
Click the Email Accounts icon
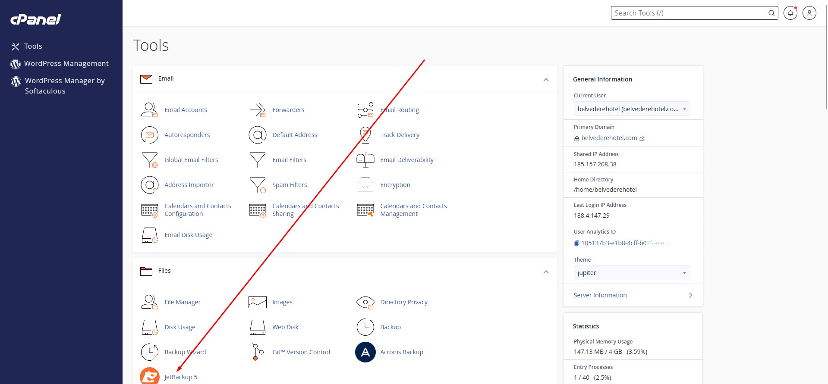point(149,110)
